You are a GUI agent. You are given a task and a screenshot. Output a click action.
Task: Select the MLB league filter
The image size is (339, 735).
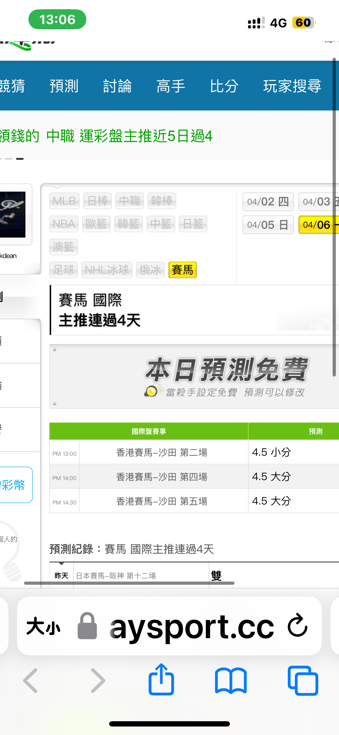click(x=64, y=201)
